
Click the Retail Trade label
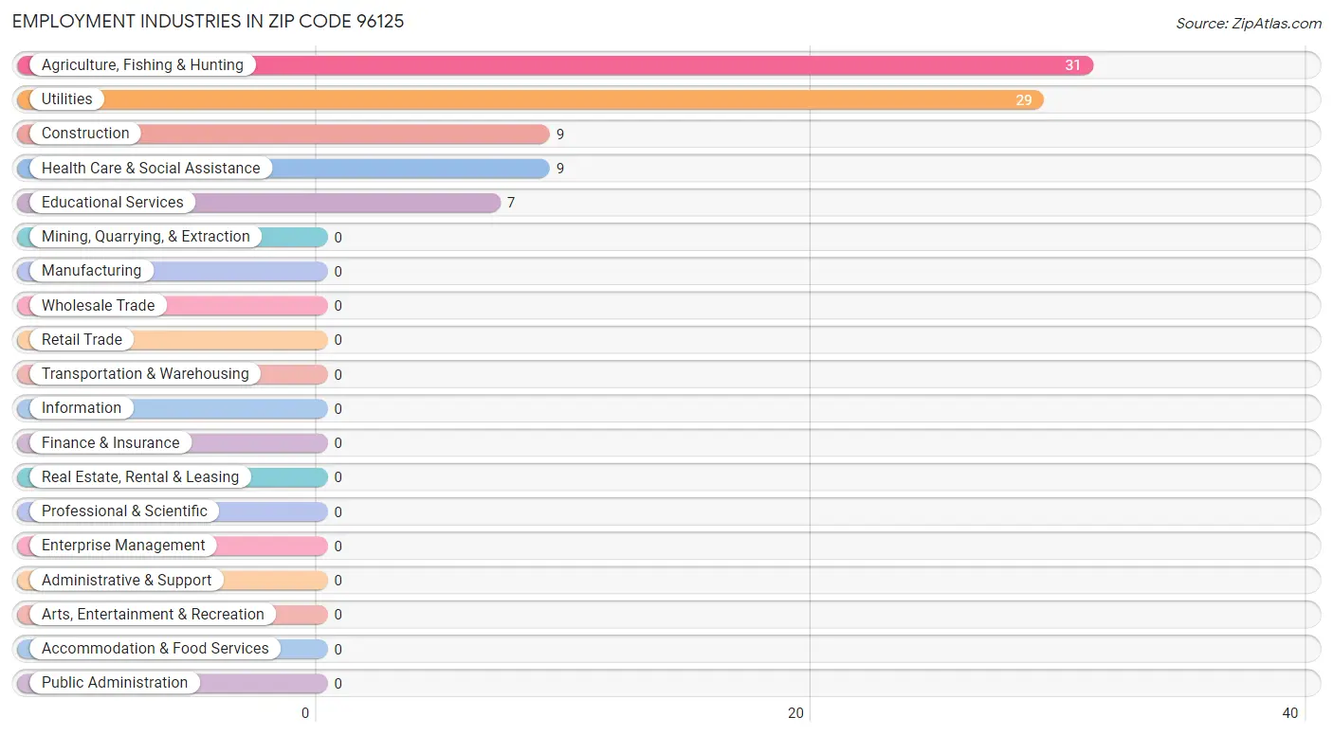coord(82,340)
